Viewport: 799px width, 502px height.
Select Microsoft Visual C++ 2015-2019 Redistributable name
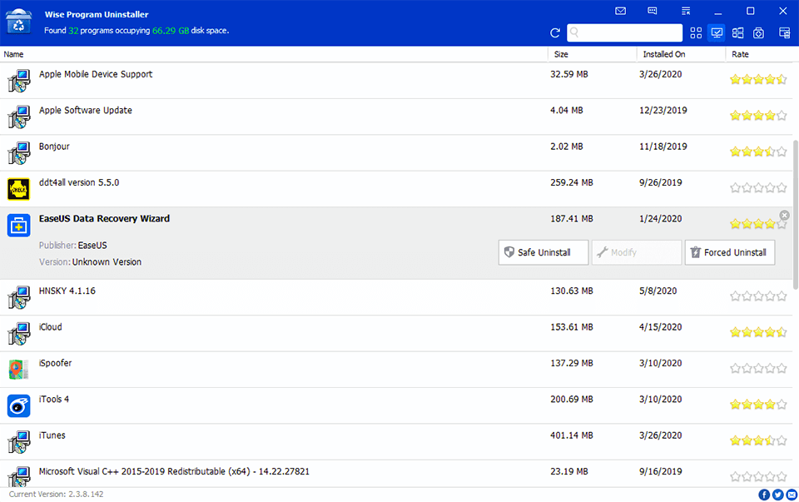click(174, 472)
